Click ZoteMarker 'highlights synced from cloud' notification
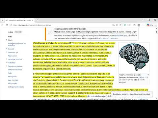Screen dimensions: 158x118 (132, 94)
